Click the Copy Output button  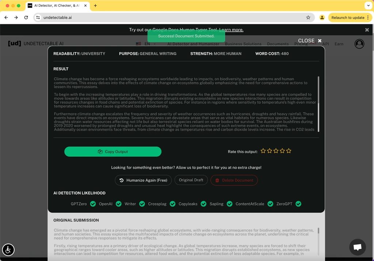pos(113,152)
